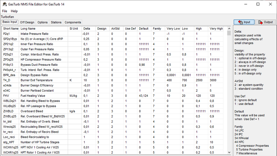The image size is (277, 156).
Task: Maximize the GasTurb editor window
Action: click(x=258, y=4)
